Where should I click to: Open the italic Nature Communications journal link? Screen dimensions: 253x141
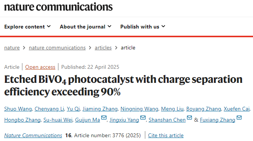(x=33, y=135)
